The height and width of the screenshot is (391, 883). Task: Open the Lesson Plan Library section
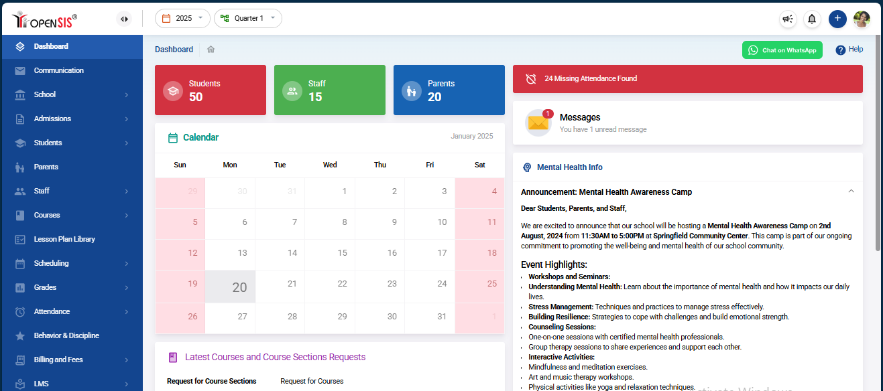[64, 239]
